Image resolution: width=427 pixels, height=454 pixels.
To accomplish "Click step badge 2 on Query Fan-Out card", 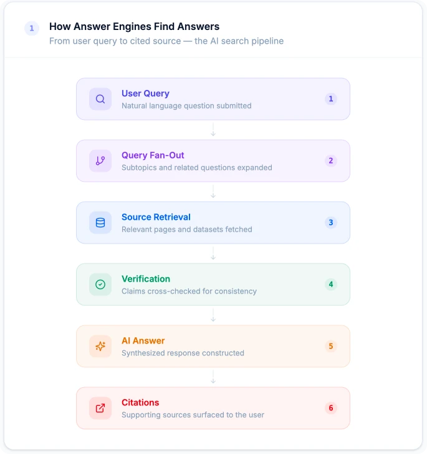I will click(x=331, y=160).
